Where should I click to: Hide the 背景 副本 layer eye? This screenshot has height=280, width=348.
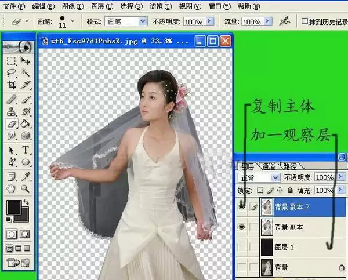click(242, 227)
